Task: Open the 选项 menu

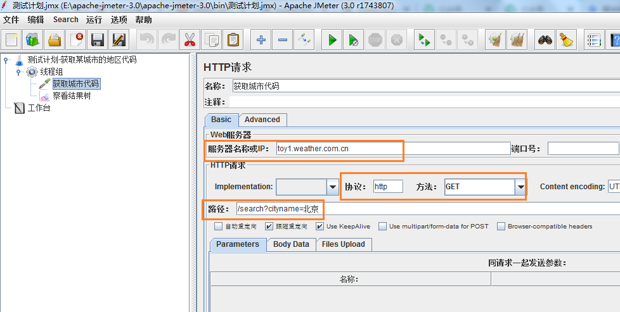Action: coord(119,20)
